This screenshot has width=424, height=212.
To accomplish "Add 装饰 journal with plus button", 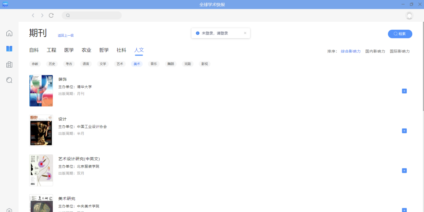I will point(404,91).
